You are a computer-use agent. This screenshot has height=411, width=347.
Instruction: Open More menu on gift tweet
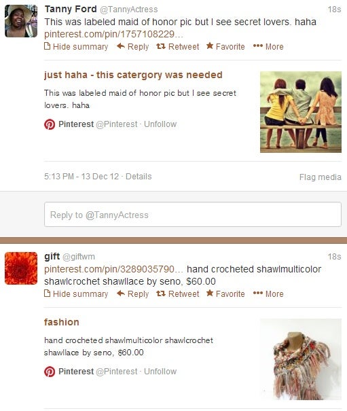pos(268,294)
